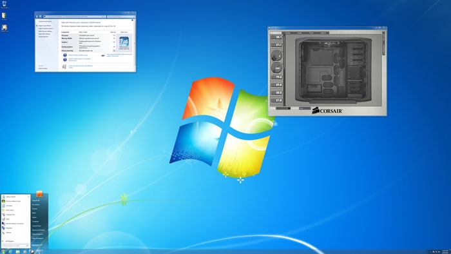Expand the Getting Started submenu arrow
451x254 pixels.
tap(29, 197)
